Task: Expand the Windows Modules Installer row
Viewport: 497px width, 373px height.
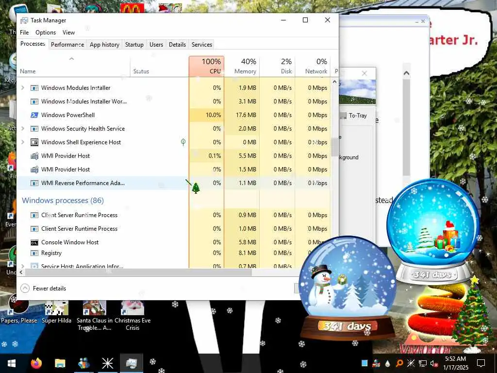Action: point(23,88)
